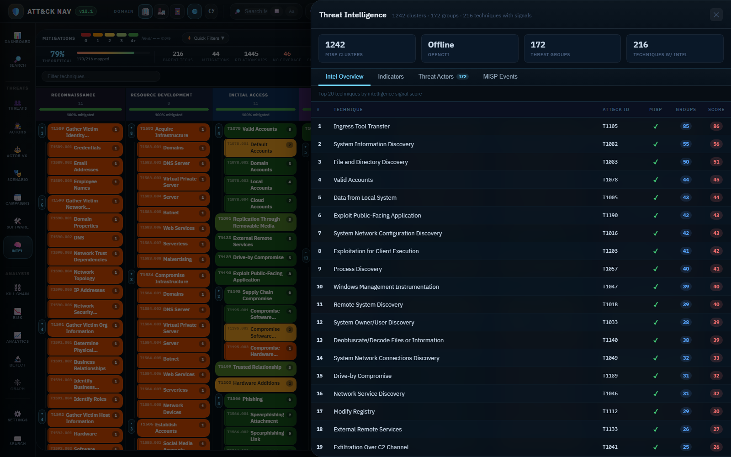
Task: Open the Kill Chain analysis view
Action: [17, 290]
